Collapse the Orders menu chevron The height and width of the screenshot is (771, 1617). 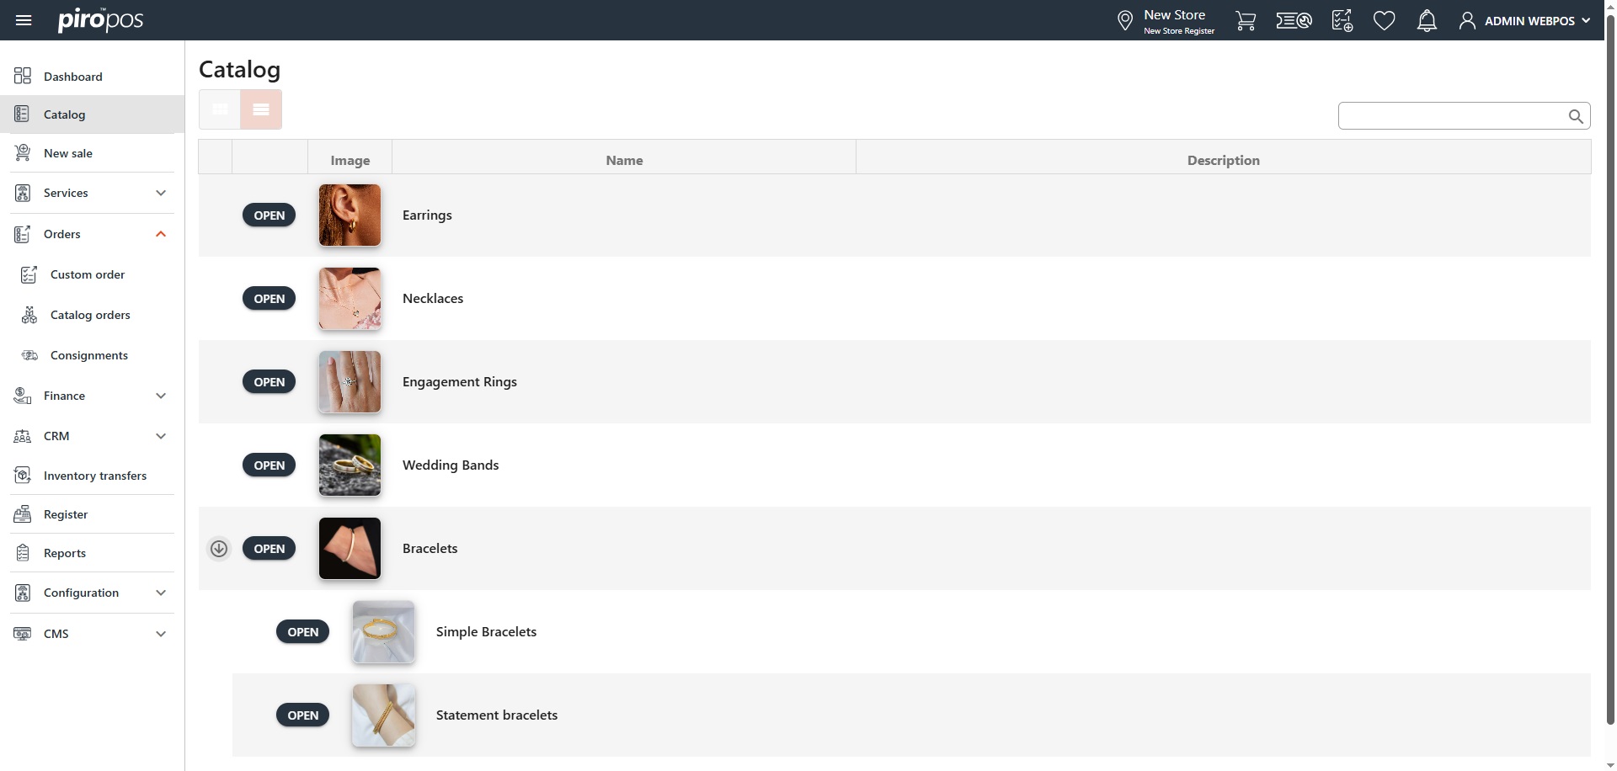coord(161,234)
